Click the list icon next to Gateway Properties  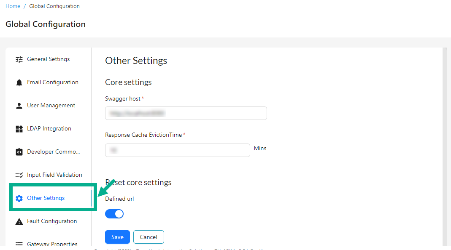(x=19, y=243)
